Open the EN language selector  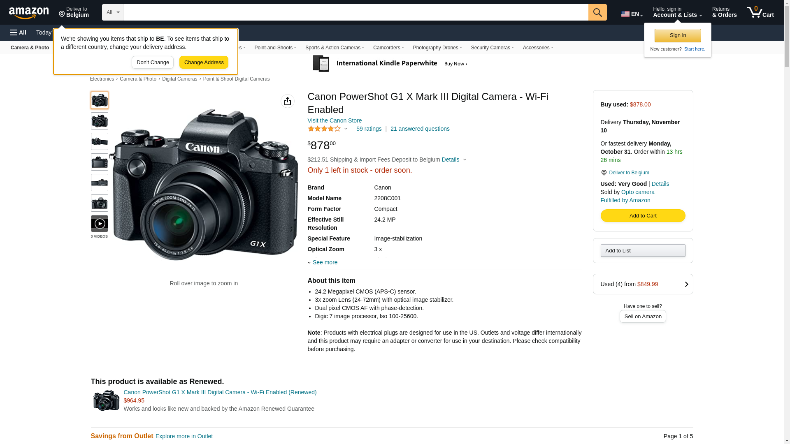click(632, 14)
